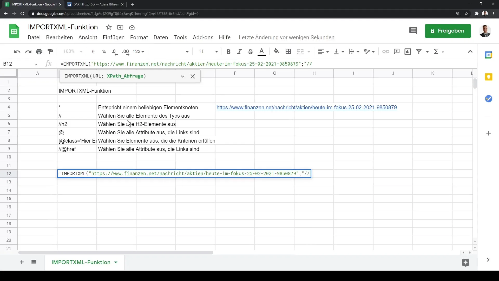Decrease decimal places
Screen dimensions: 499x281
tap(115, 52)
